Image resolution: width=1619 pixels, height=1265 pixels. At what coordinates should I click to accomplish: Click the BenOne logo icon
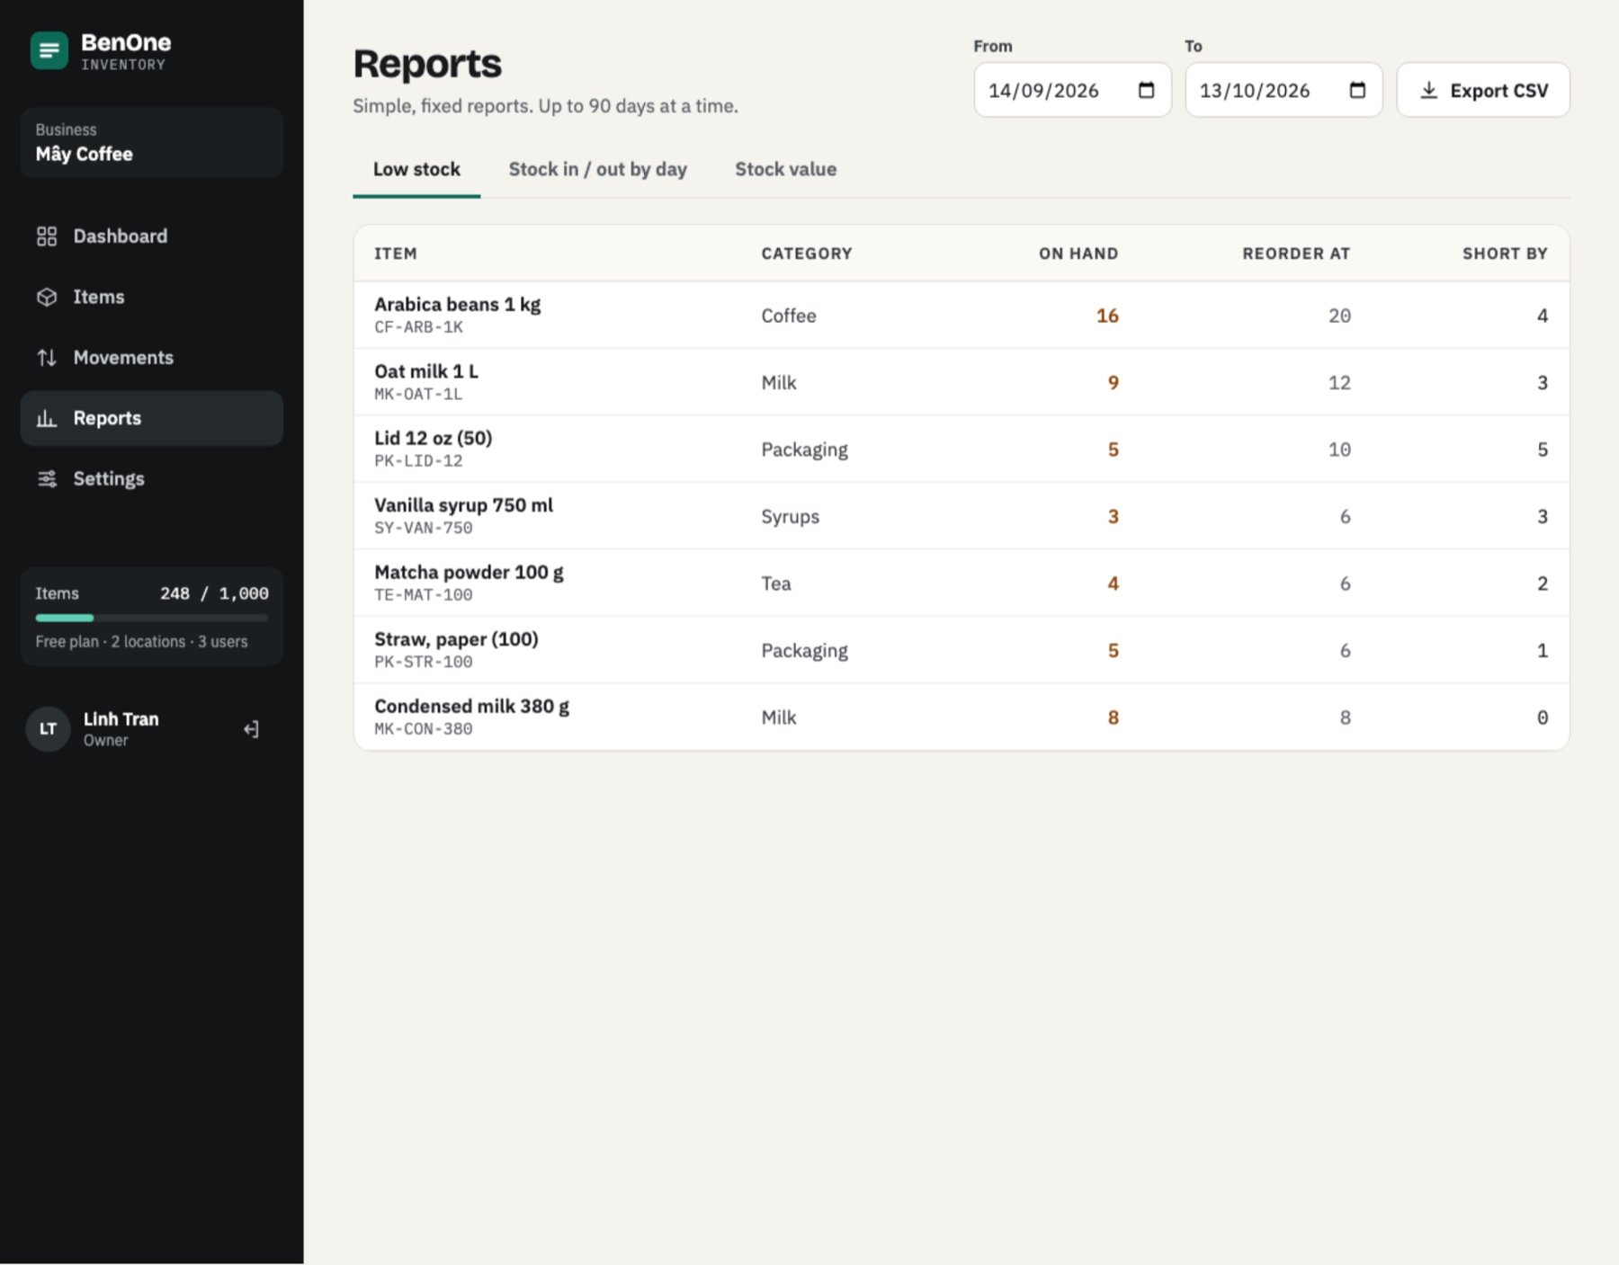[49, 50]
